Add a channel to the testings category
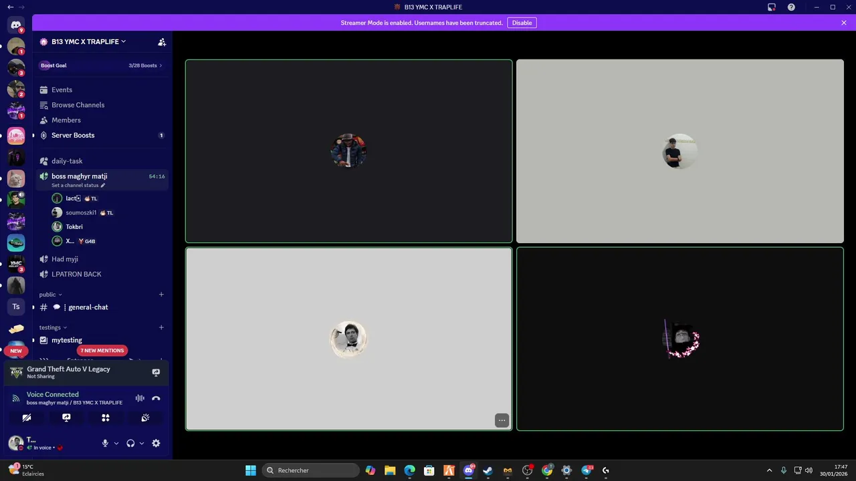The width and height of the screenshot is (856, 481). click(x=161, y=327)
